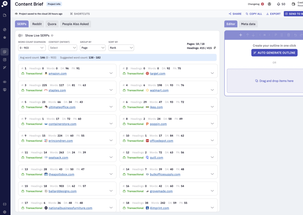This screenshot has height=215, width=303.
Task: Click the linked circles icon in sidebar
Action: click(5, 82)
